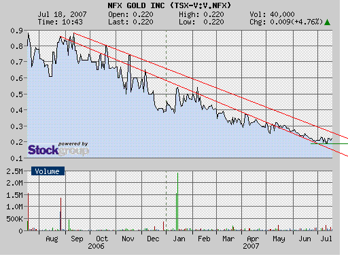This screenshot has width=348, height=261.
Task: Click the green up-arrow change indicator
Action: coord(327,22)
